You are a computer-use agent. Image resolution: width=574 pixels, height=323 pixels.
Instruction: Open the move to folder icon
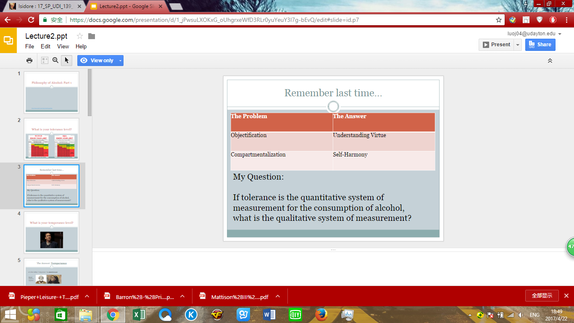92,36
